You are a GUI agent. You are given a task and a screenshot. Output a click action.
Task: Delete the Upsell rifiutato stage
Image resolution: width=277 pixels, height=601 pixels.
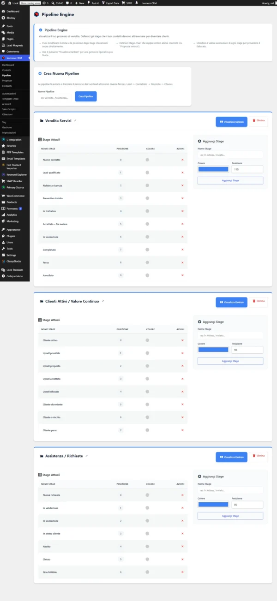(182, 392)
